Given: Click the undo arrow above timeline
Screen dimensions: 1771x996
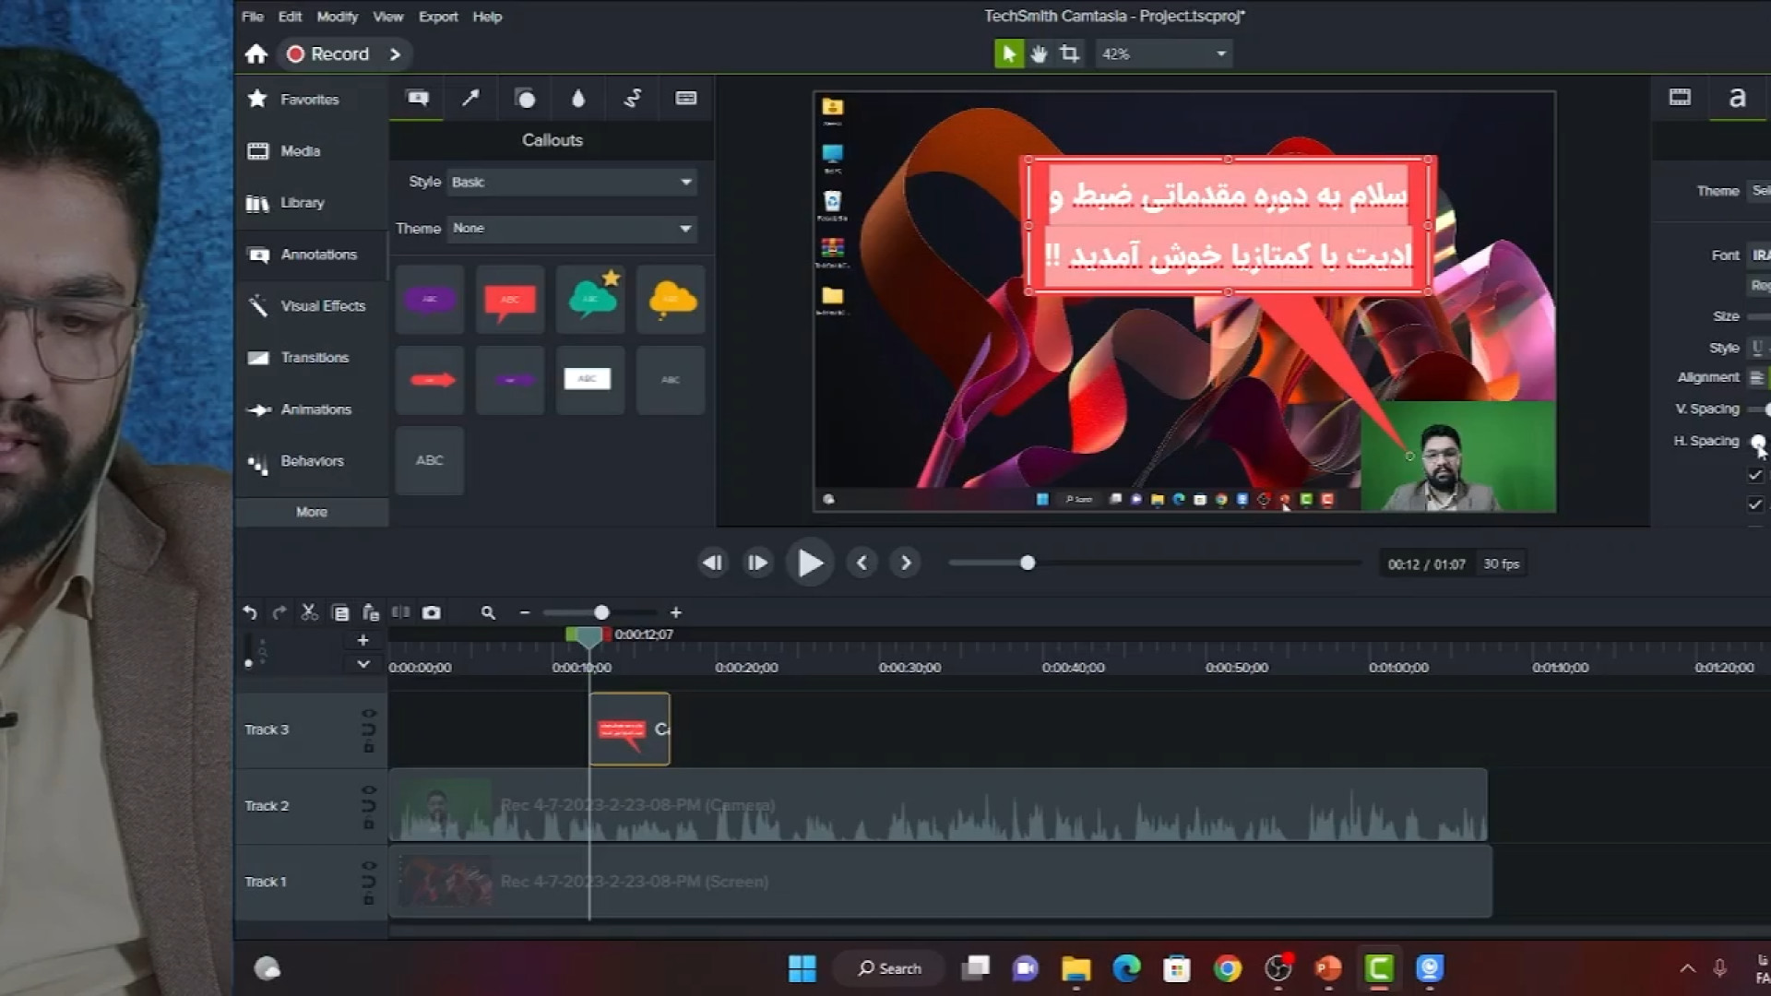Looking at the screenshot, I should point(249,612).
